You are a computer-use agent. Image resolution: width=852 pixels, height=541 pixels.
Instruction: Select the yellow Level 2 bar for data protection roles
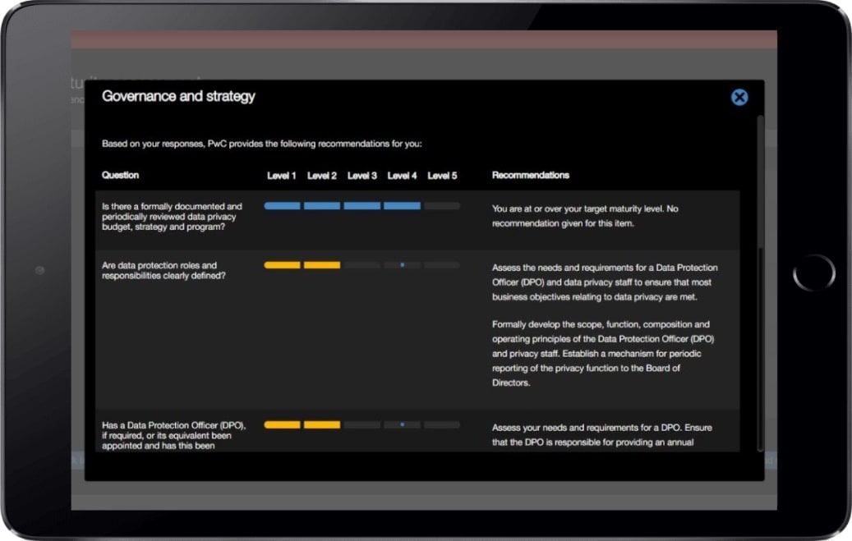(322, 265)
